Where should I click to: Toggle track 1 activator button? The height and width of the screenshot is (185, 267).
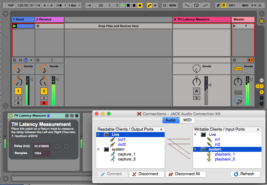point(18,91)
